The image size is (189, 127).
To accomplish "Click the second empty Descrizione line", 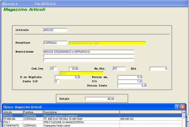I will tap(89, 56).
